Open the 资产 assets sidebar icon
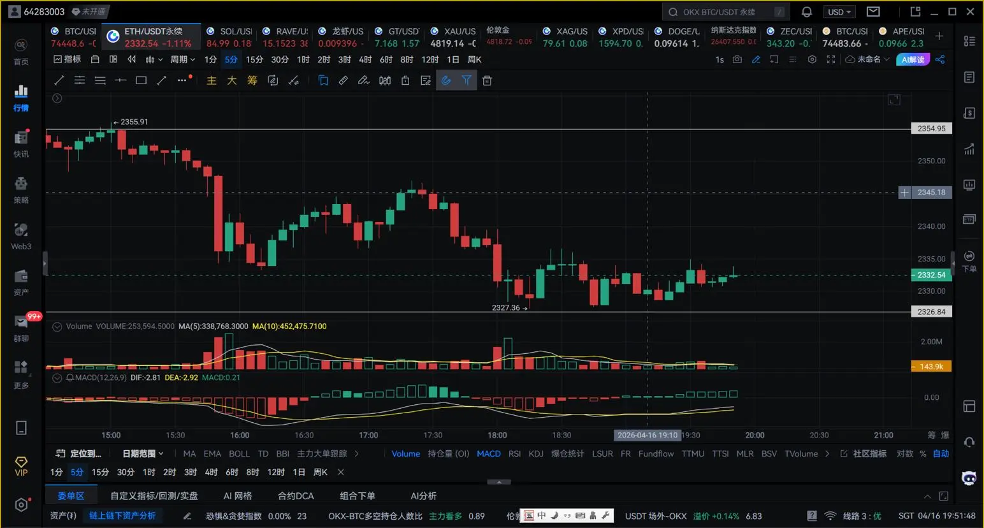The image size is (984, 528). 21,282
